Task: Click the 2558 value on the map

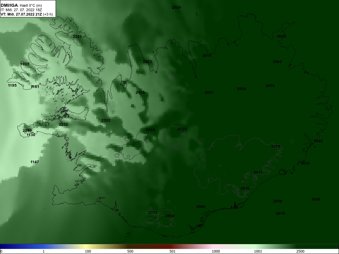Action: [x=278, y=201]
